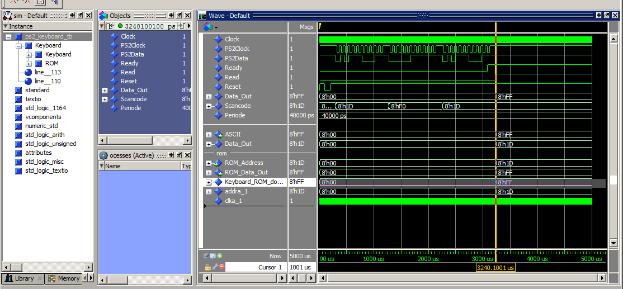This screenshot has width=623, height=289.
Task: Zoom the Objects panel with its plus icon
Action: point(172,16)
